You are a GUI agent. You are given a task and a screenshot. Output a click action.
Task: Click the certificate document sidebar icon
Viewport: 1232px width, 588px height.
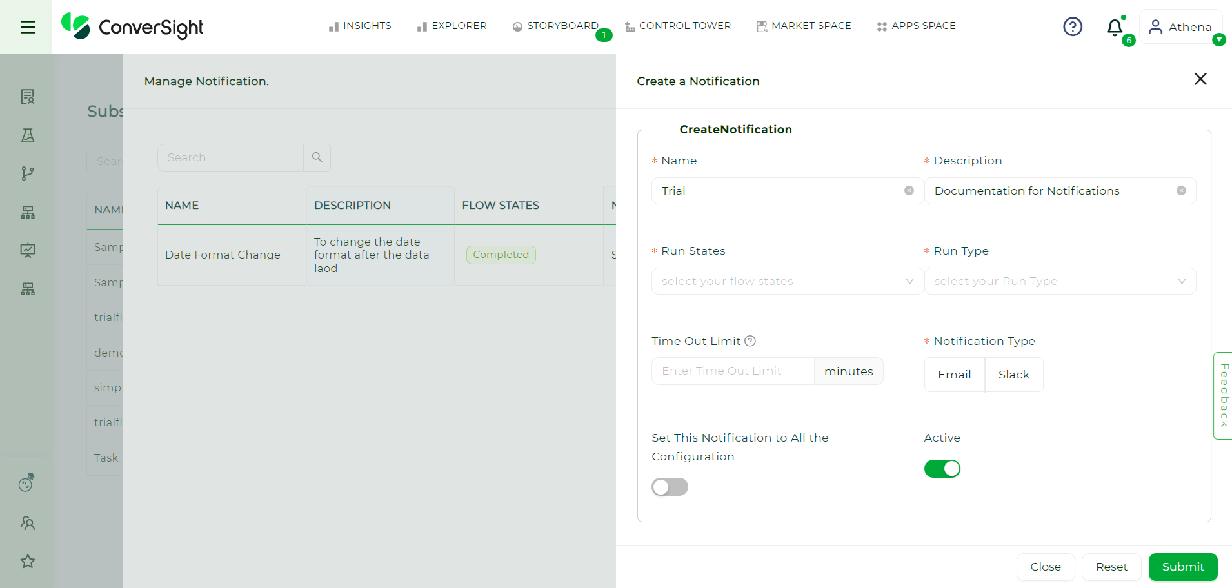click(x=27, y=97)
